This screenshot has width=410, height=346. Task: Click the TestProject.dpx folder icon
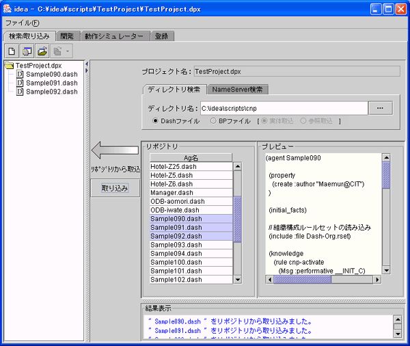9,65
